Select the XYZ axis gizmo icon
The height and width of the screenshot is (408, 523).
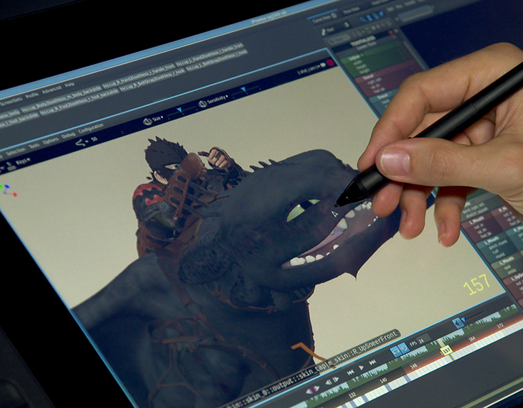coord(6,190)
